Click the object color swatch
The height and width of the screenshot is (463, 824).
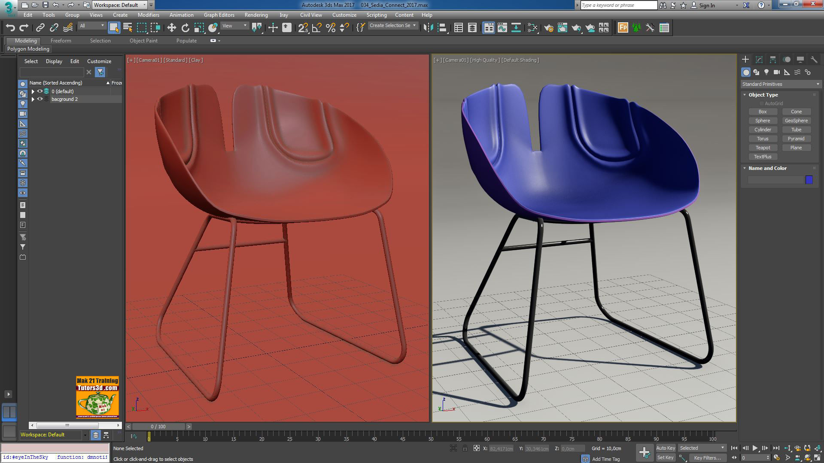tap(809, 180)
